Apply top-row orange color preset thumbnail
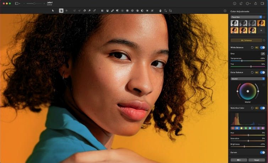The image size is (268, 163). pos(261,23)
